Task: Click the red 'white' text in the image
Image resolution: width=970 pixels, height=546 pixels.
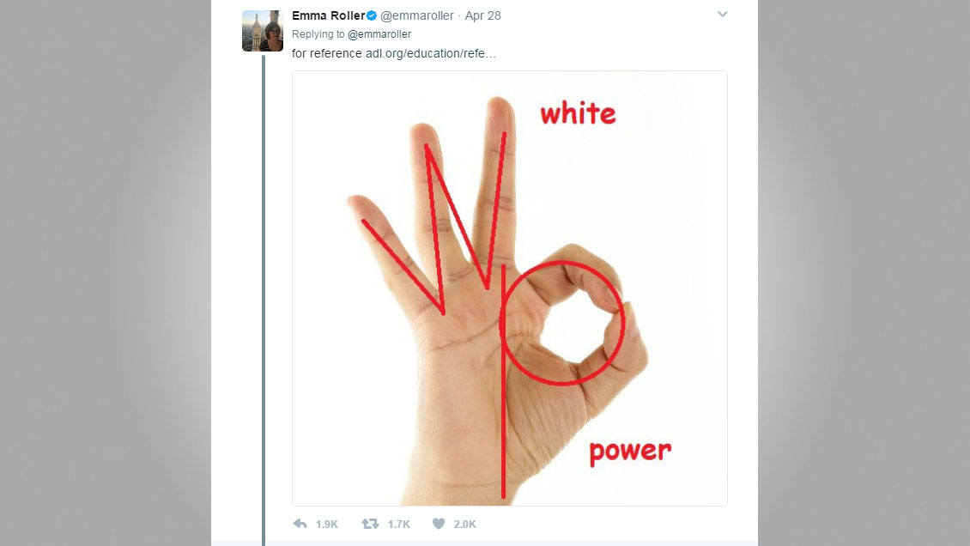Action: (578, 114)
